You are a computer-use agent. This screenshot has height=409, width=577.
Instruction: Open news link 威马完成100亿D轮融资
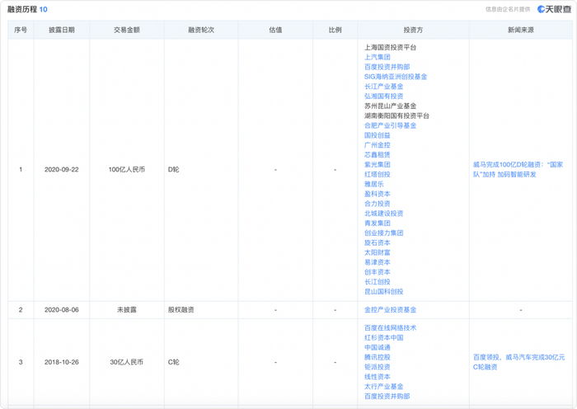[x=518, y=169]
